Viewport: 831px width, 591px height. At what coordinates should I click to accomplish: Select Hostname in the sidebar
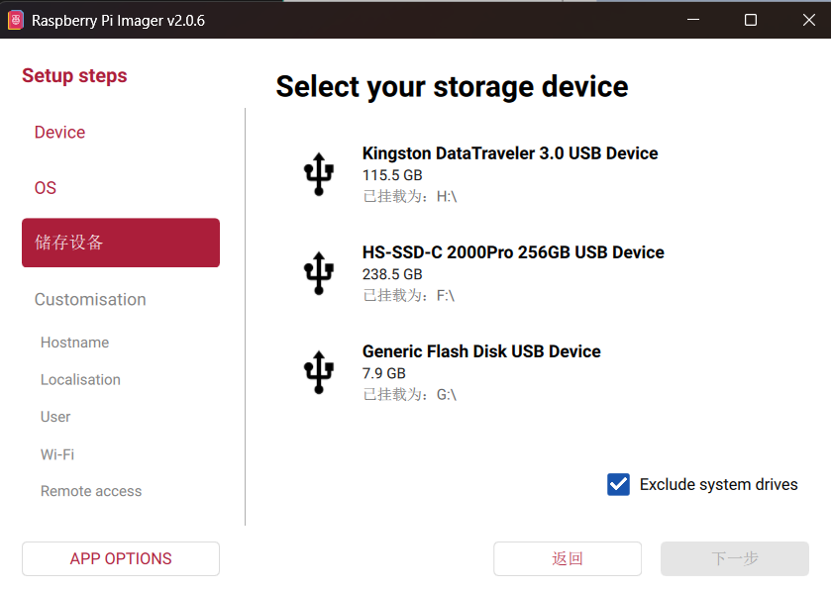(x=75, y=343)
